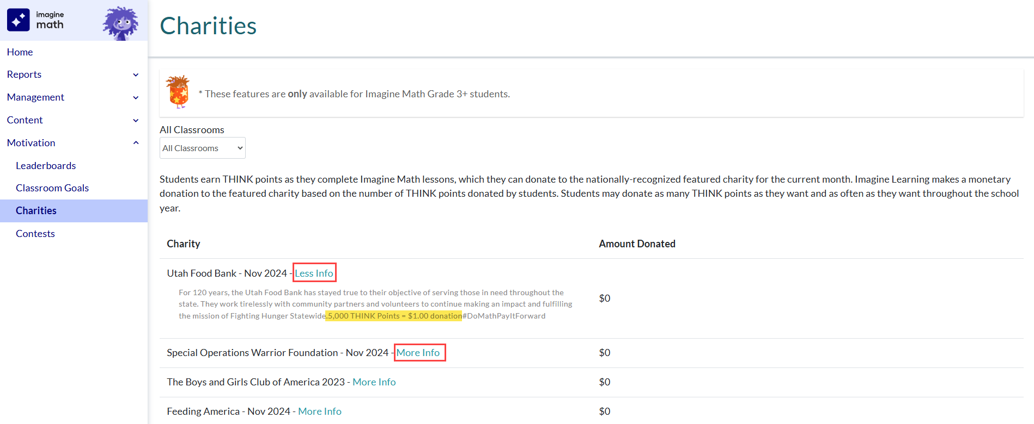Open the All Classrooms dropdown
The height and width of the screenshot is (424, 1034).
pyautogui.click(x=203, y=148)
